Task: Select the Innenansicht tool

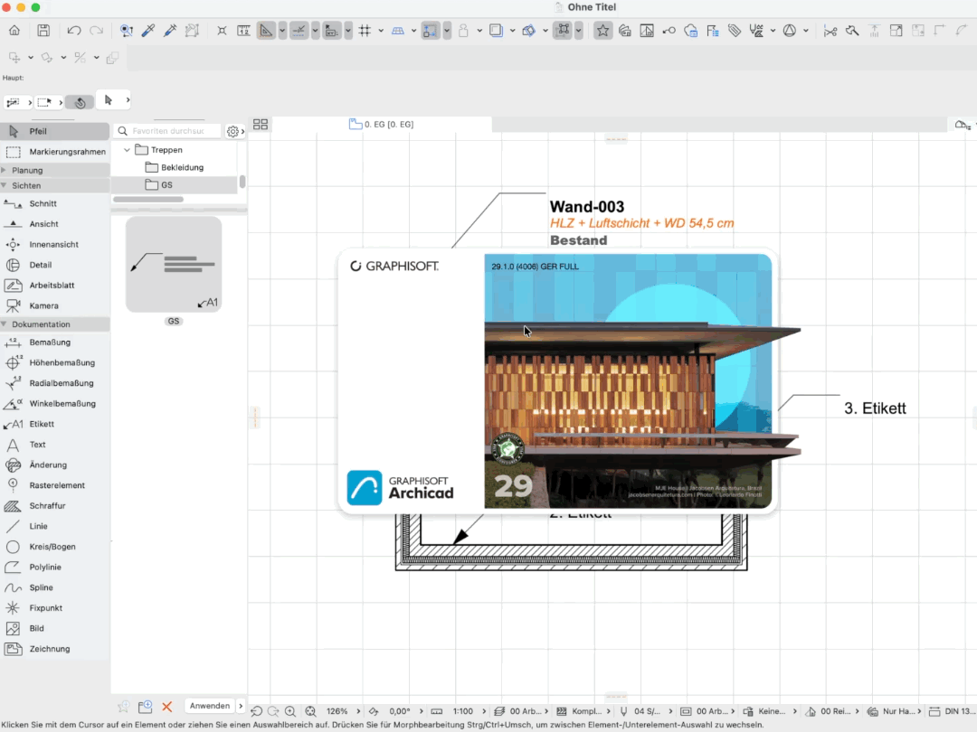Action: coord(55,245)
